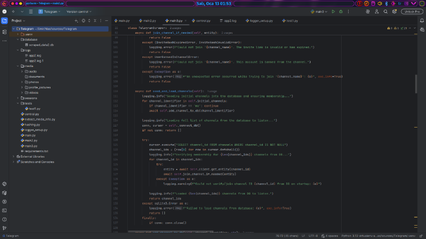
Task: Click New file plus icon in Project panel
Action: click(76, 21)
